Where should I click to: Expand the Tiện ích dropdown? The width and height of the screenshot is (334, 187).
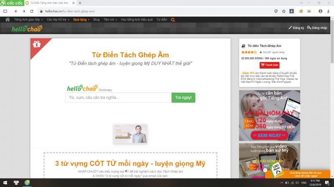pos(110,20)
